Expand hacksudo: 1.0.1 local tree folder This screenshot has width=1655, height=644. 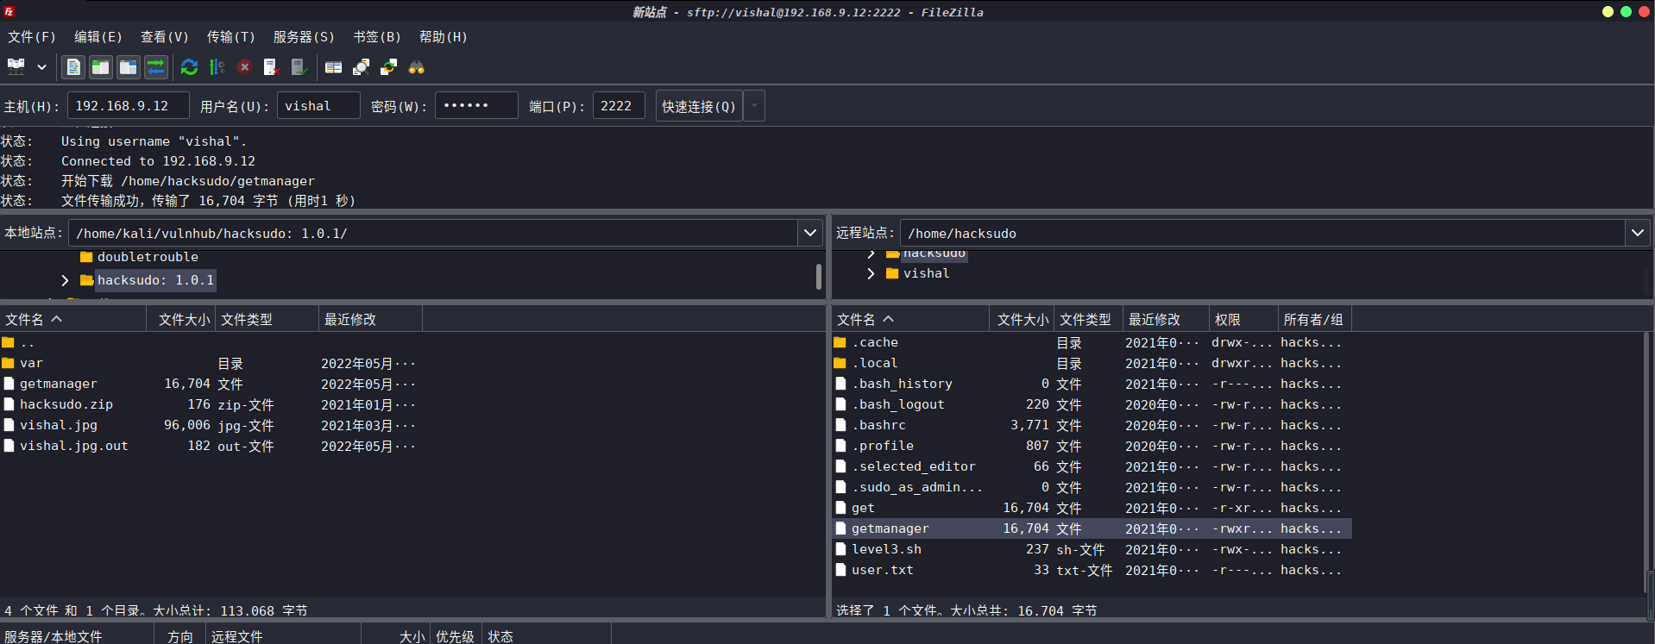[65, 280]
